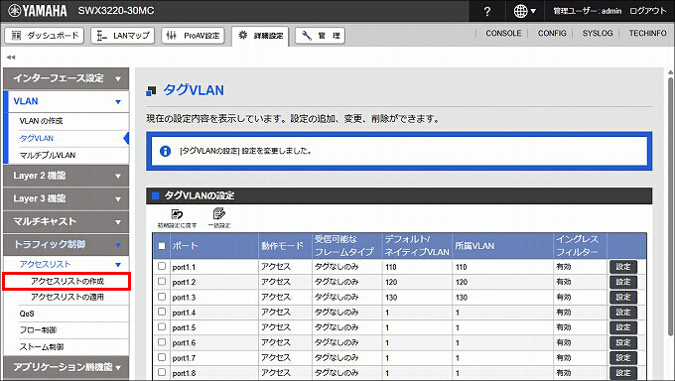675x381 pixels.
Task: Open the ダッシュボード tab
Action: [45, 36]
